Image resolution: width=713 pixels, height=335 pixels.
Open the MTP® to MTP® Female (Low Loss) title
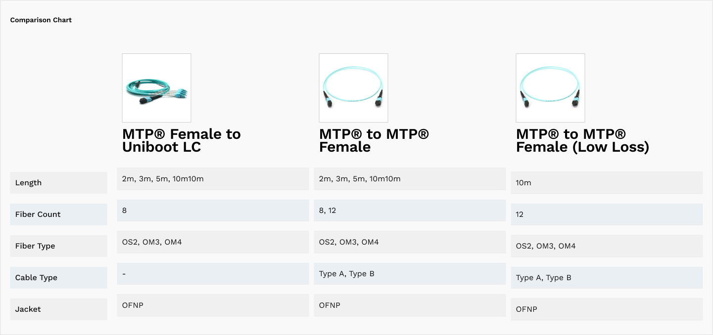582,140
